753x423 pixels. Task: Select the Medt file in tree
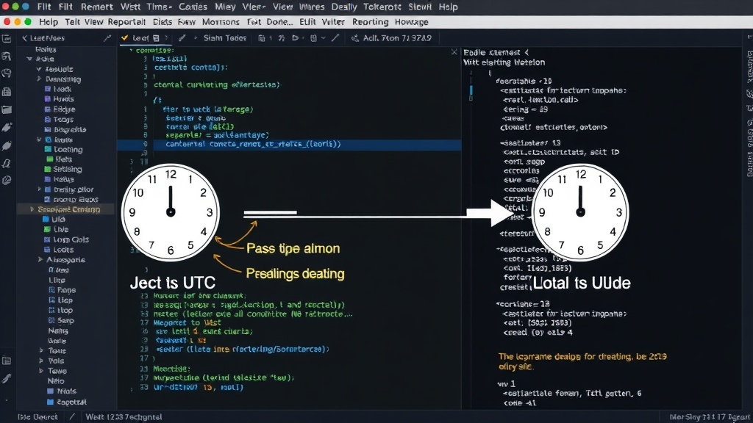[62, 89]
